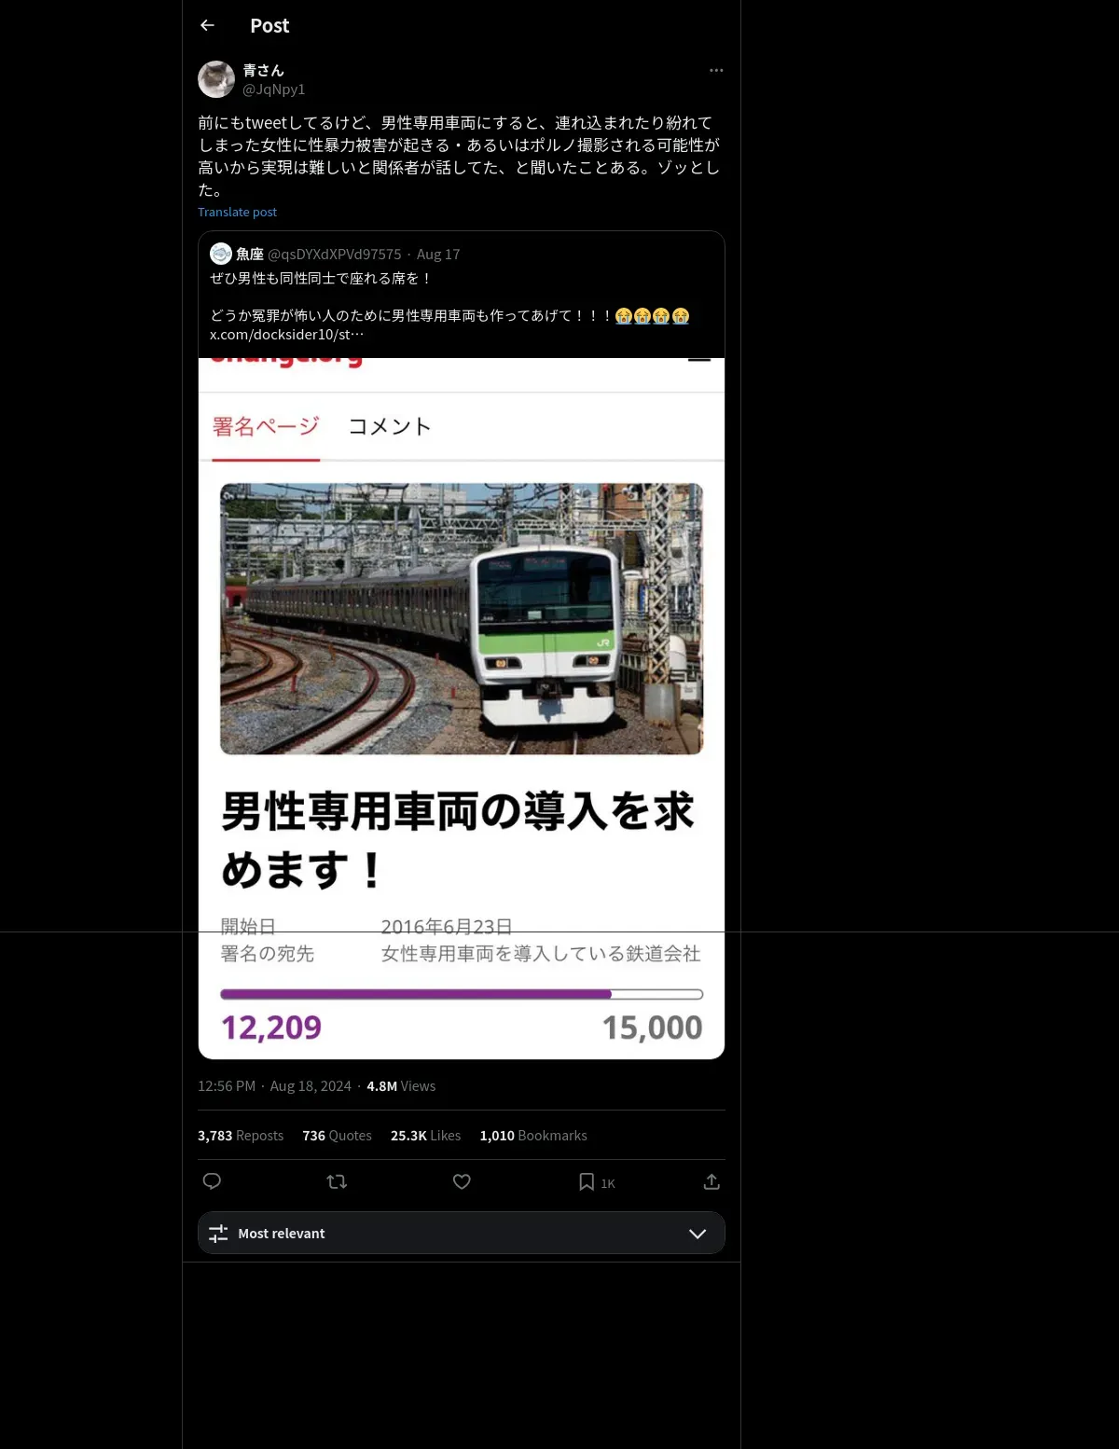The image size is (1119, 1449).
Task: Open the train petition image
Action: coord(462,709)
